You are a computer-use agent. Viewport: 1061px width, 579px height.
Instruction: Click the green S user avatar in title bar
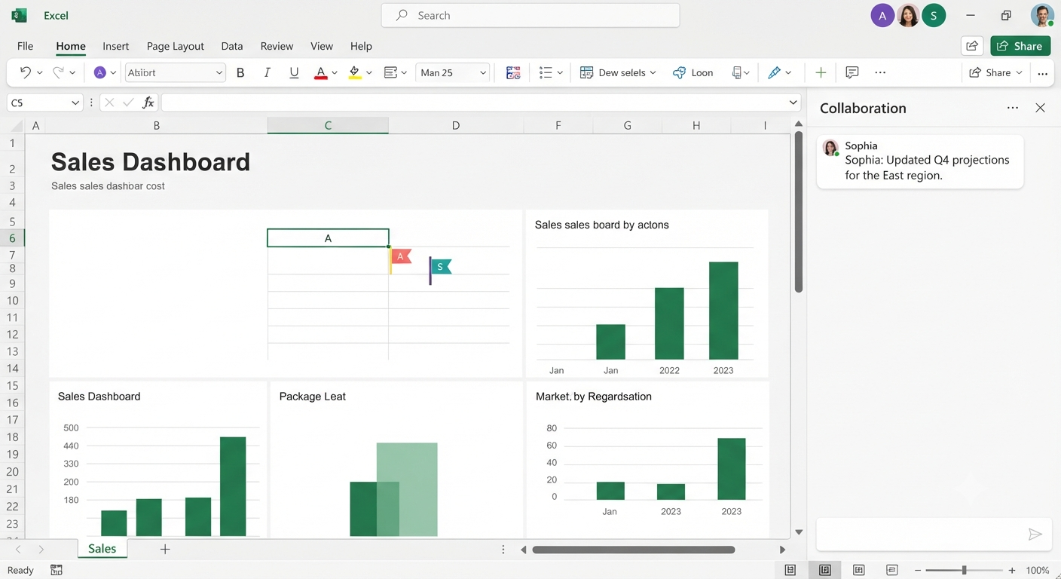click(934, 15)
